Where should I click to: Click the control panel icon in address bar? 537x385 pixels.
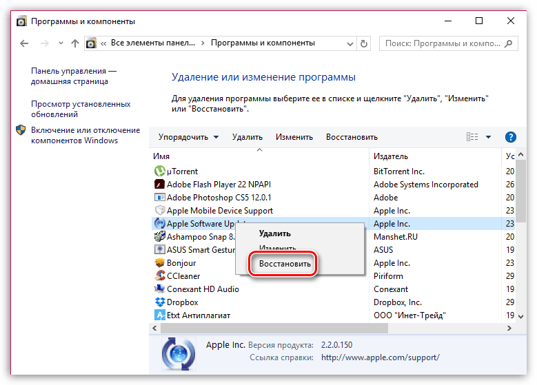[x=91, y=43]
